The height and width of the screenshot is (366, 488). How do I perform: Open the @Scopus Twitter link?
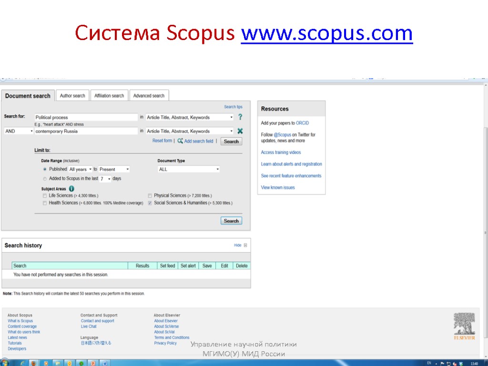282,135
